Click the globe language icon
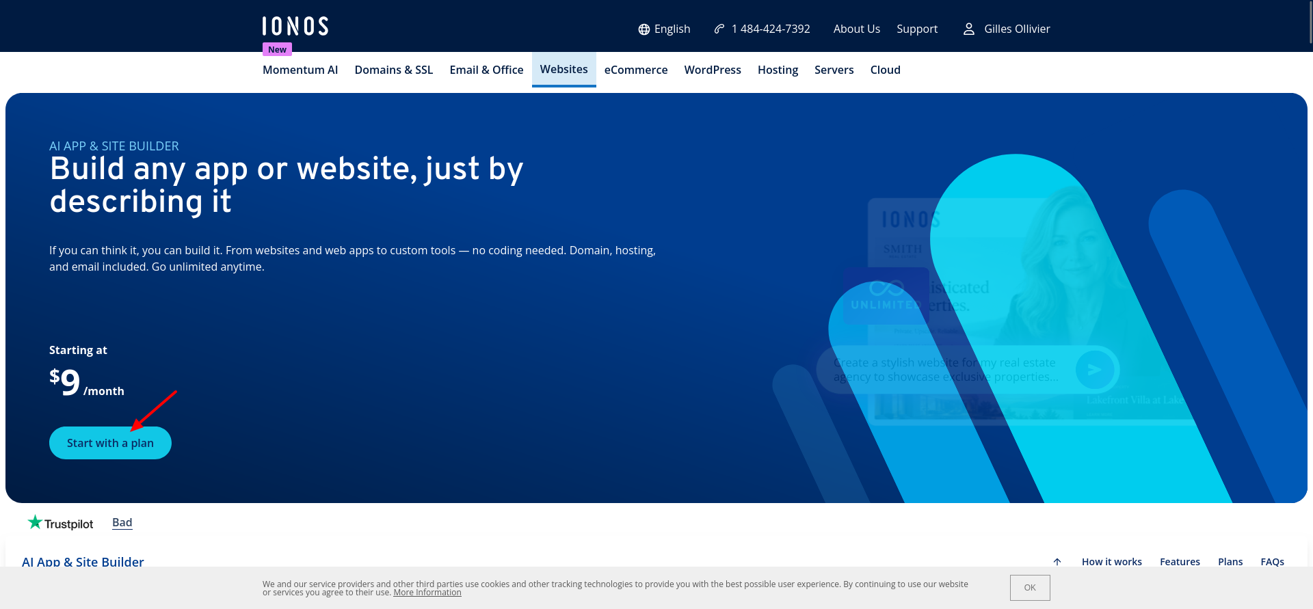The width and height of the screenshot is (1313, 609). tap(644, 29)
